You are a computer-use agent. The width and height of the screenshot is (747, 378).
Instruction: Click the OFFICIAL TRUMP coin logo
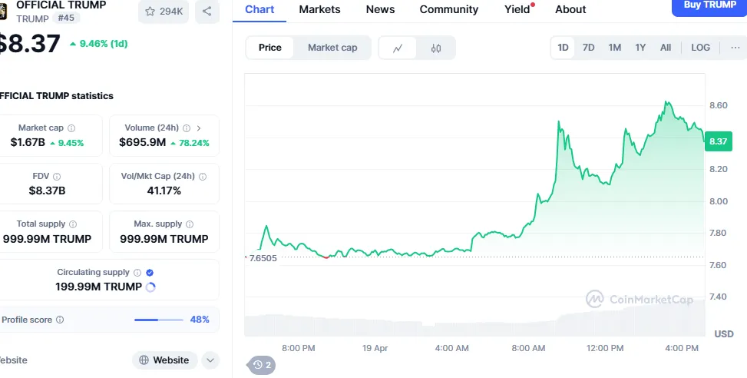3,11
